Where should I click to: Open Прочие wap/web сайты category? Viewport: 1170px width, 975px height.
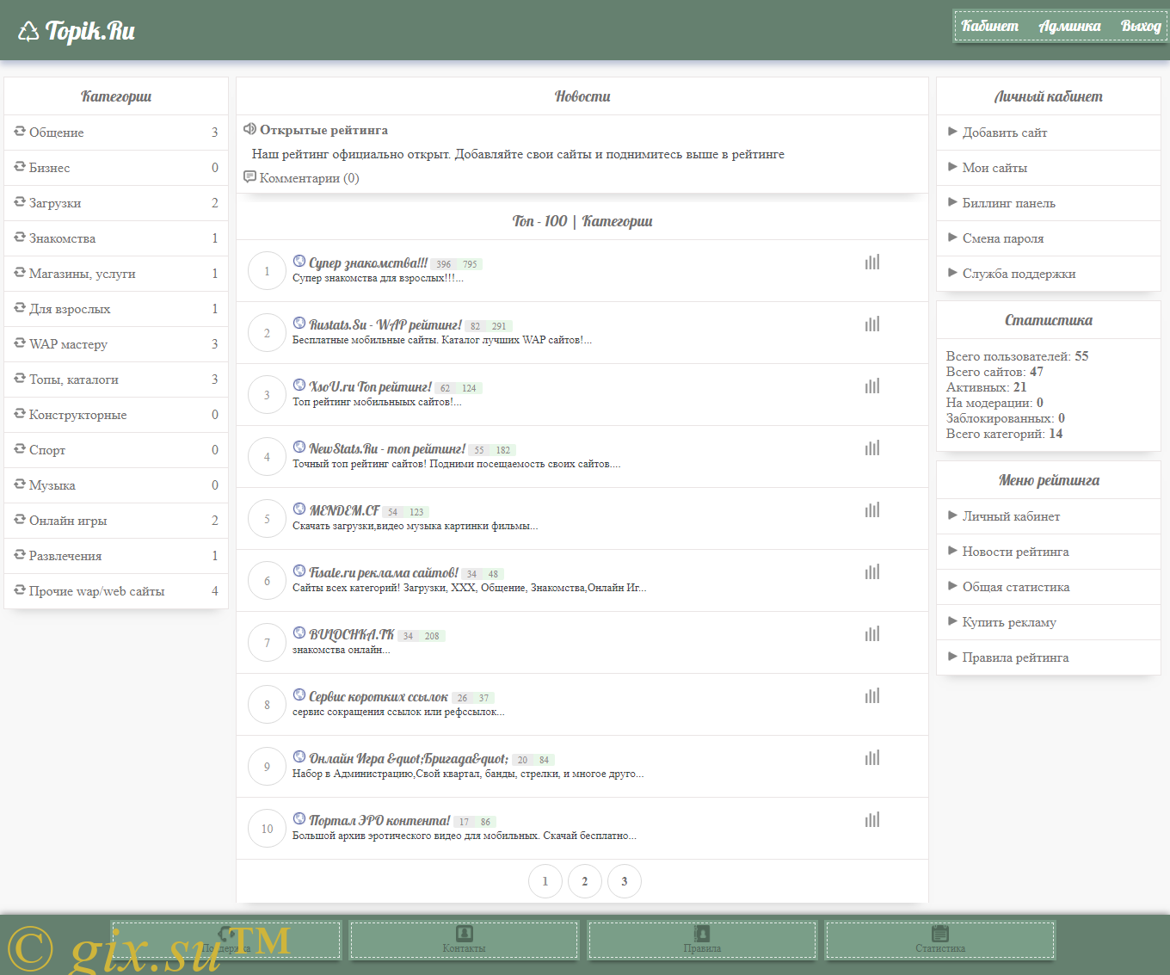click(x=116, y=591)
